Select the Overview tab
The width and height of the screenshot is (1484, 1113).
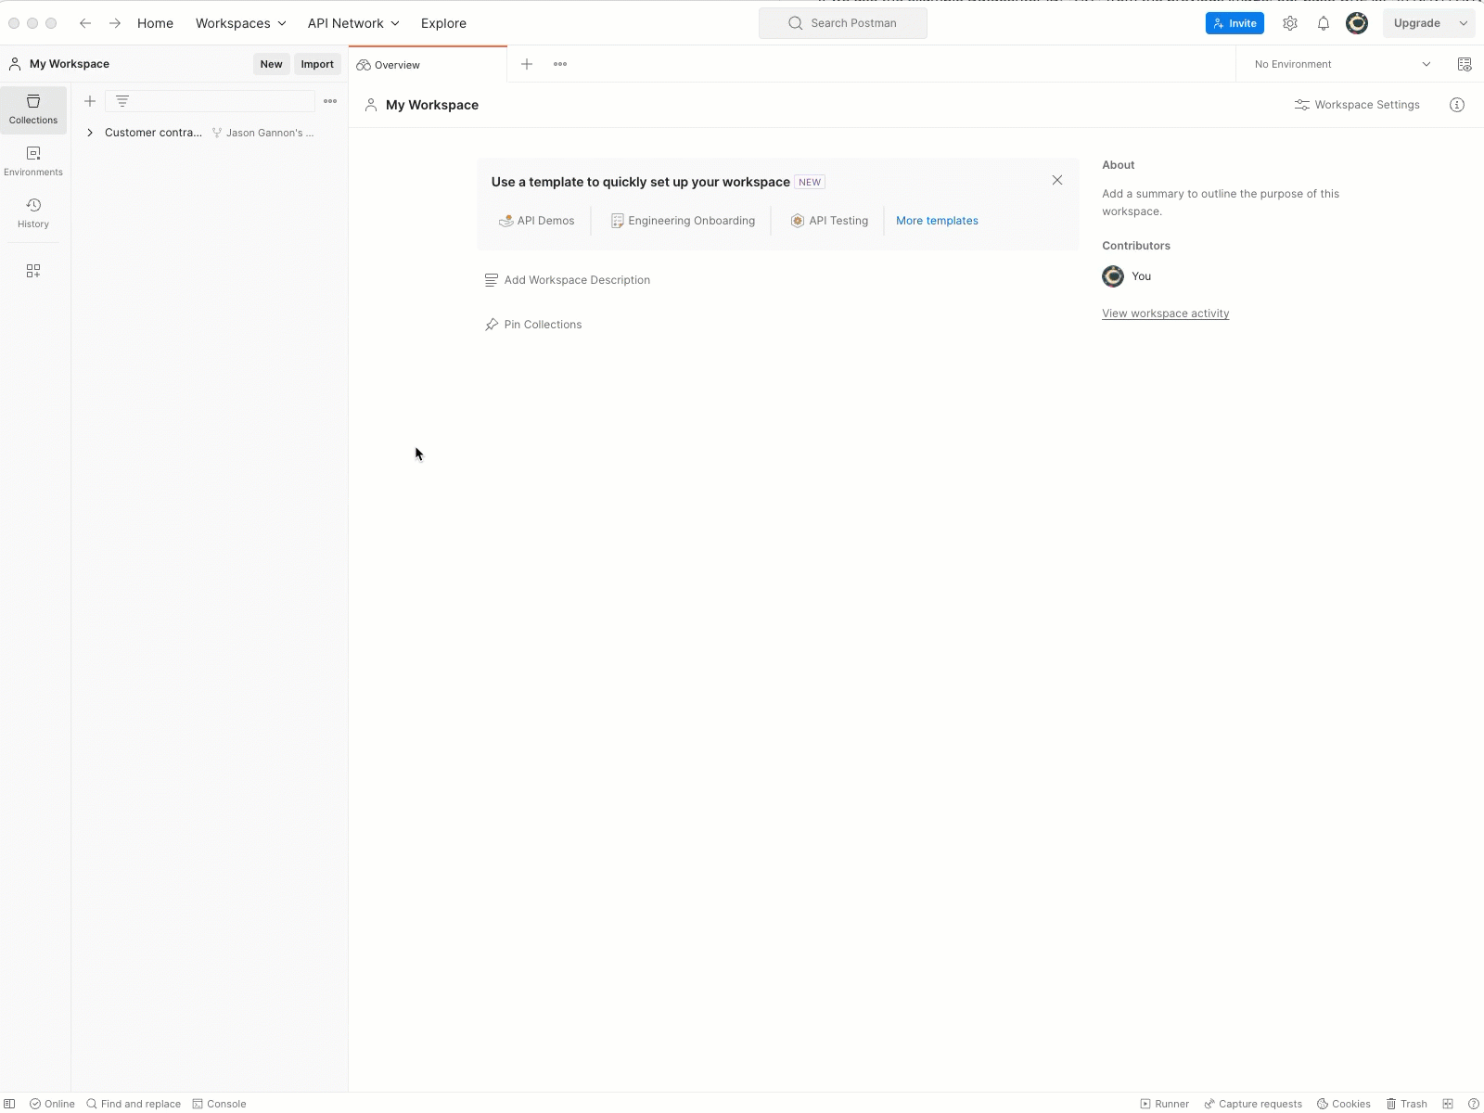click(x=429, y=64)
